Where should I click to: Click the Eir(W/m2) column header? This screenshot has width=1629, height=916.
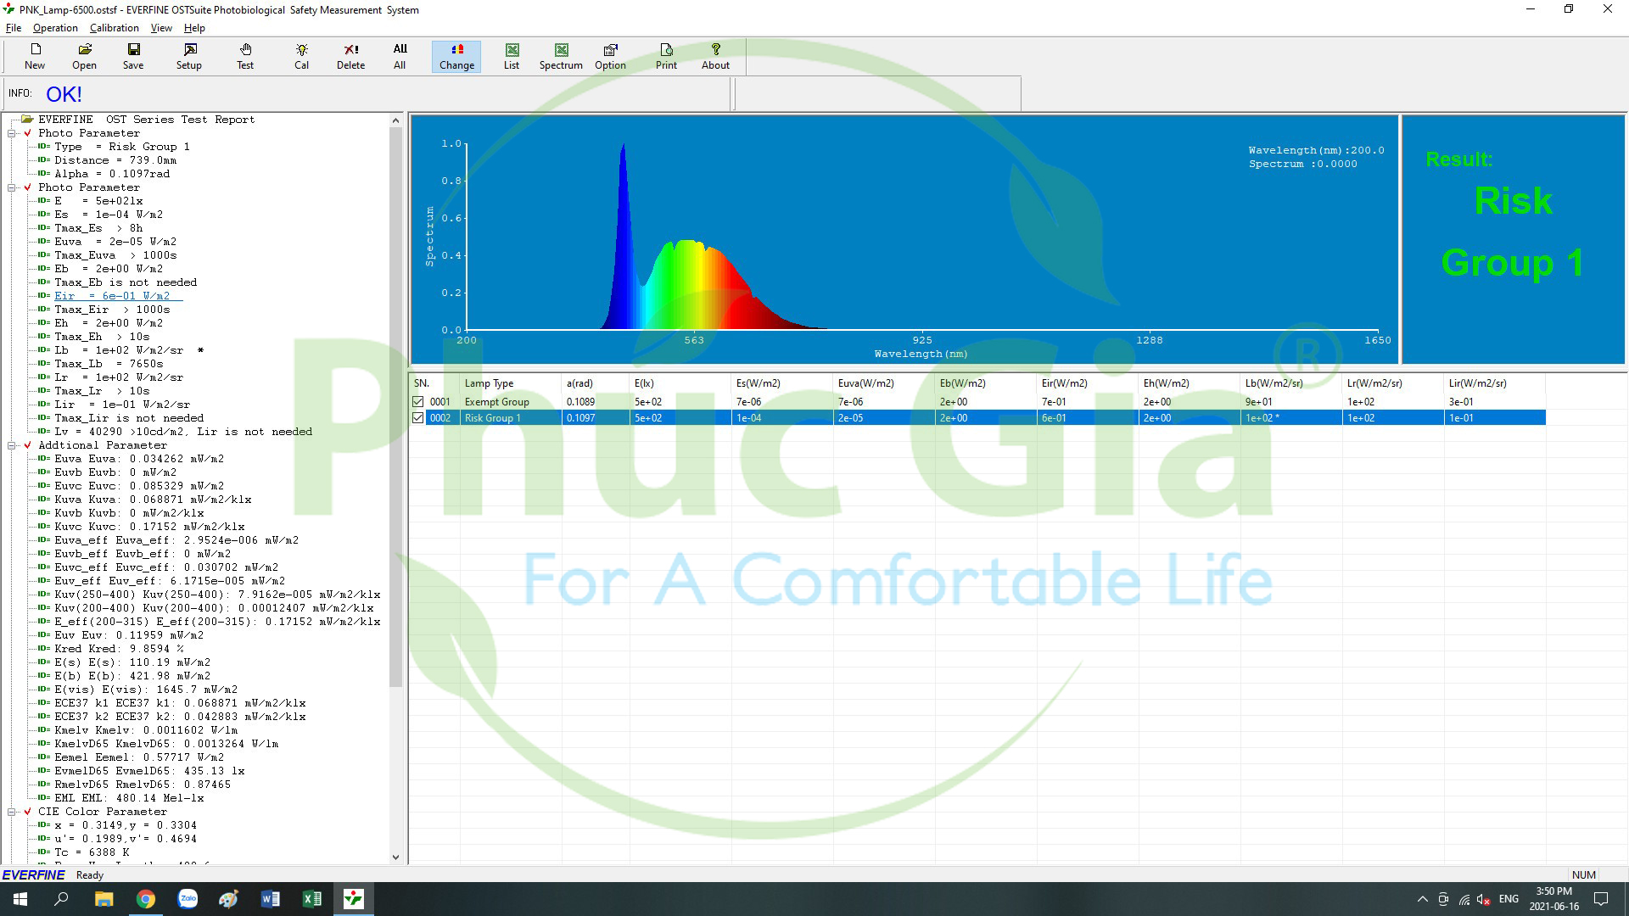coord(1087,383)
